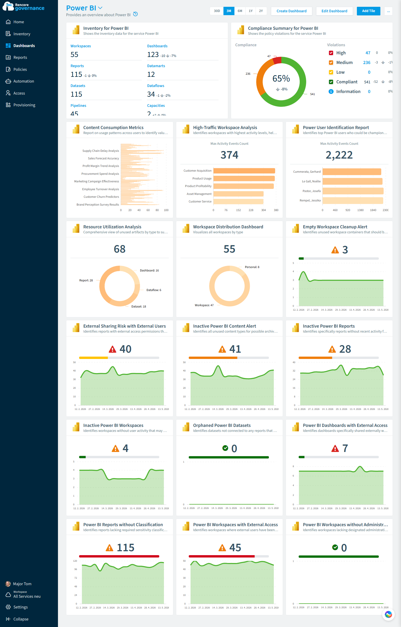Screen dimensions: 401x627
Task: Click Power BI icon on Inventory tile
Action: click(76, 30)
